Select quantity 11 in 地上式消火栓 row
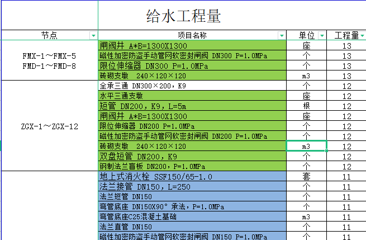The height and width of the screenshot is (240, 366). 346,176
